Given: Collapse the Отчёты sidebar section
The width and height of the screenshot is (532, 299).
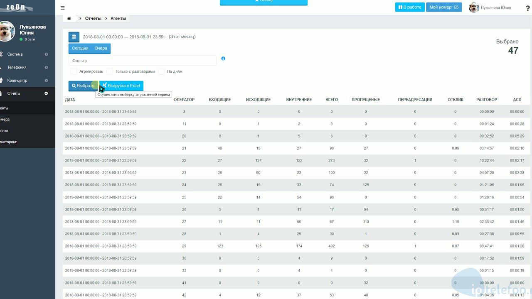Looking at the screenshot, I should [27, 93].
